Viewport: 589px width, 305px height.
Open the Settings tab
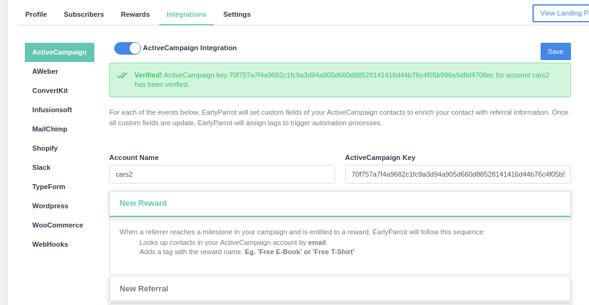click(236, 14)
